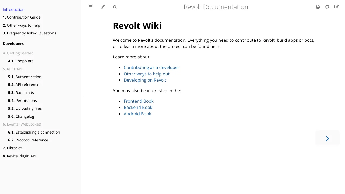This screenshot has width=345, height=194.
Task: Follow the Contributing as a developer link
Action: pos(151,67)
